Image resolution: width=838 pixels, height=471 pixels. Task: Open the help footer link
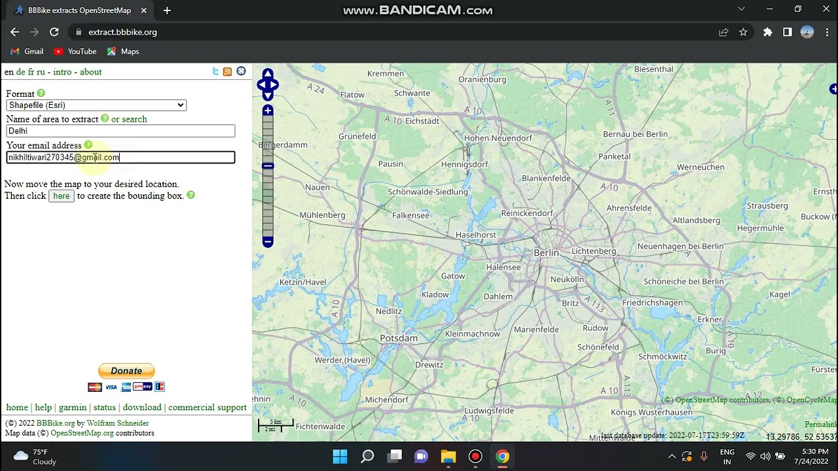(43, 407)
